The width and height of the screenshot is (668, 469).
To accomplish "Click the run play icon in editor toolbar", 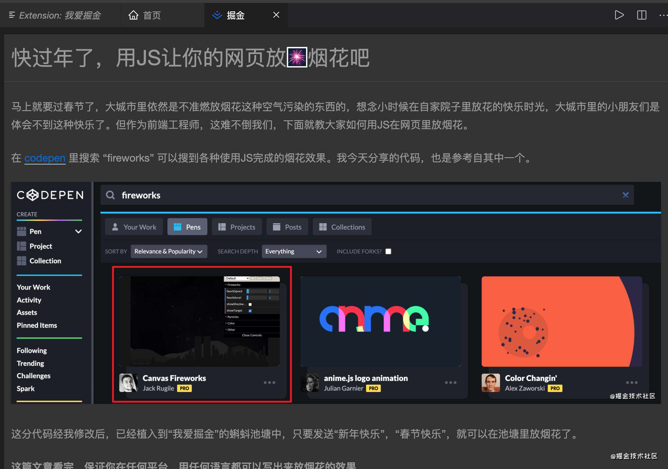I will pos(619,15).
